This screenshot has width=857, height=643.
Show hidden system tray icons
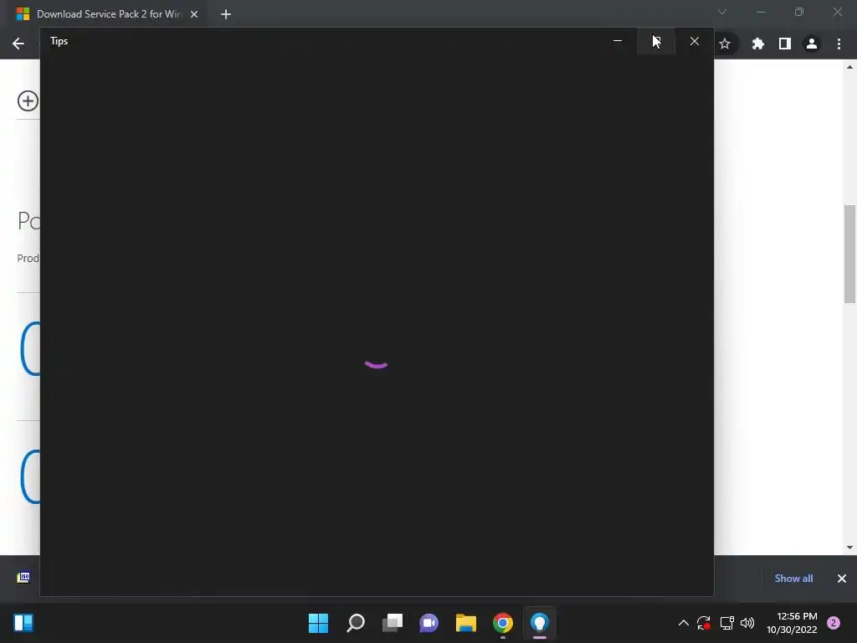(683, 623)
